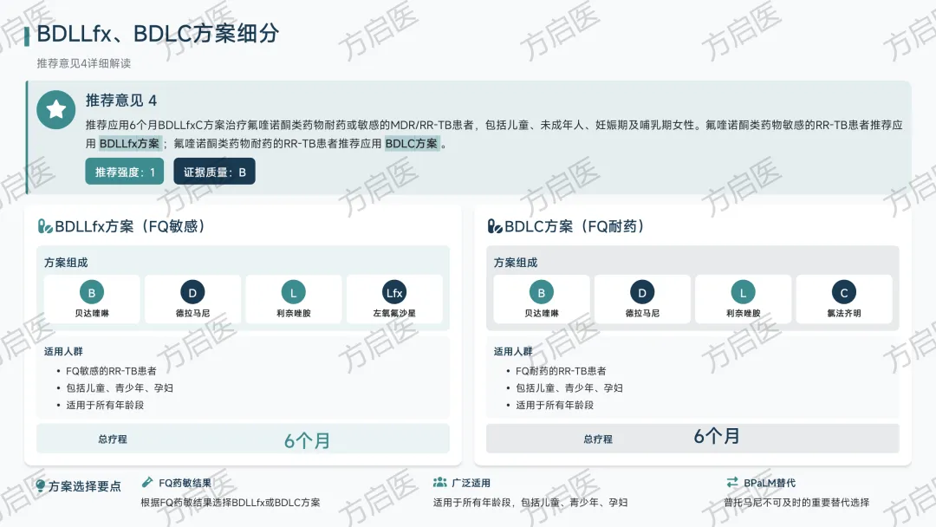Click the 总疗程 label in the BDLC card
This screenshot has height=527, width=936.
tap(598, 439)
